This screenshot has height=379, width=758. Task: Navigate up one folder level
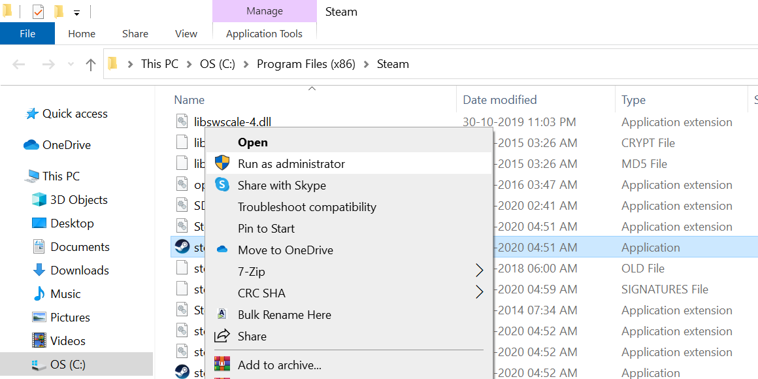point(90,63)
